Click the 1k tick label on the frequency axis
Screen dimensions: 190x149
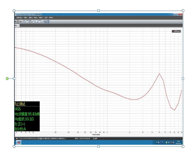(107, 132)
